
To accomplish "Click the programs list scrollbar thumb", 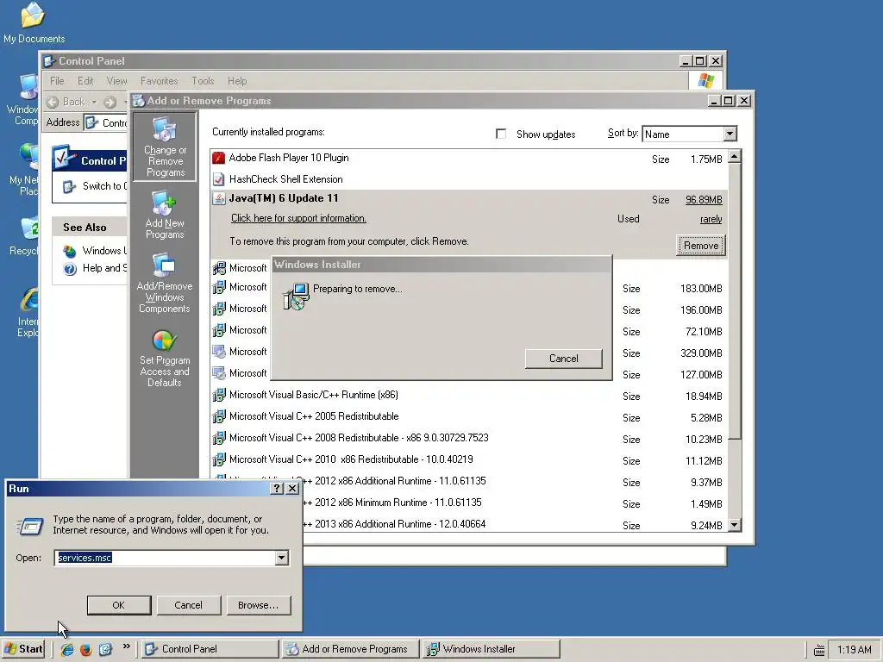I will [x=735, y=301].
